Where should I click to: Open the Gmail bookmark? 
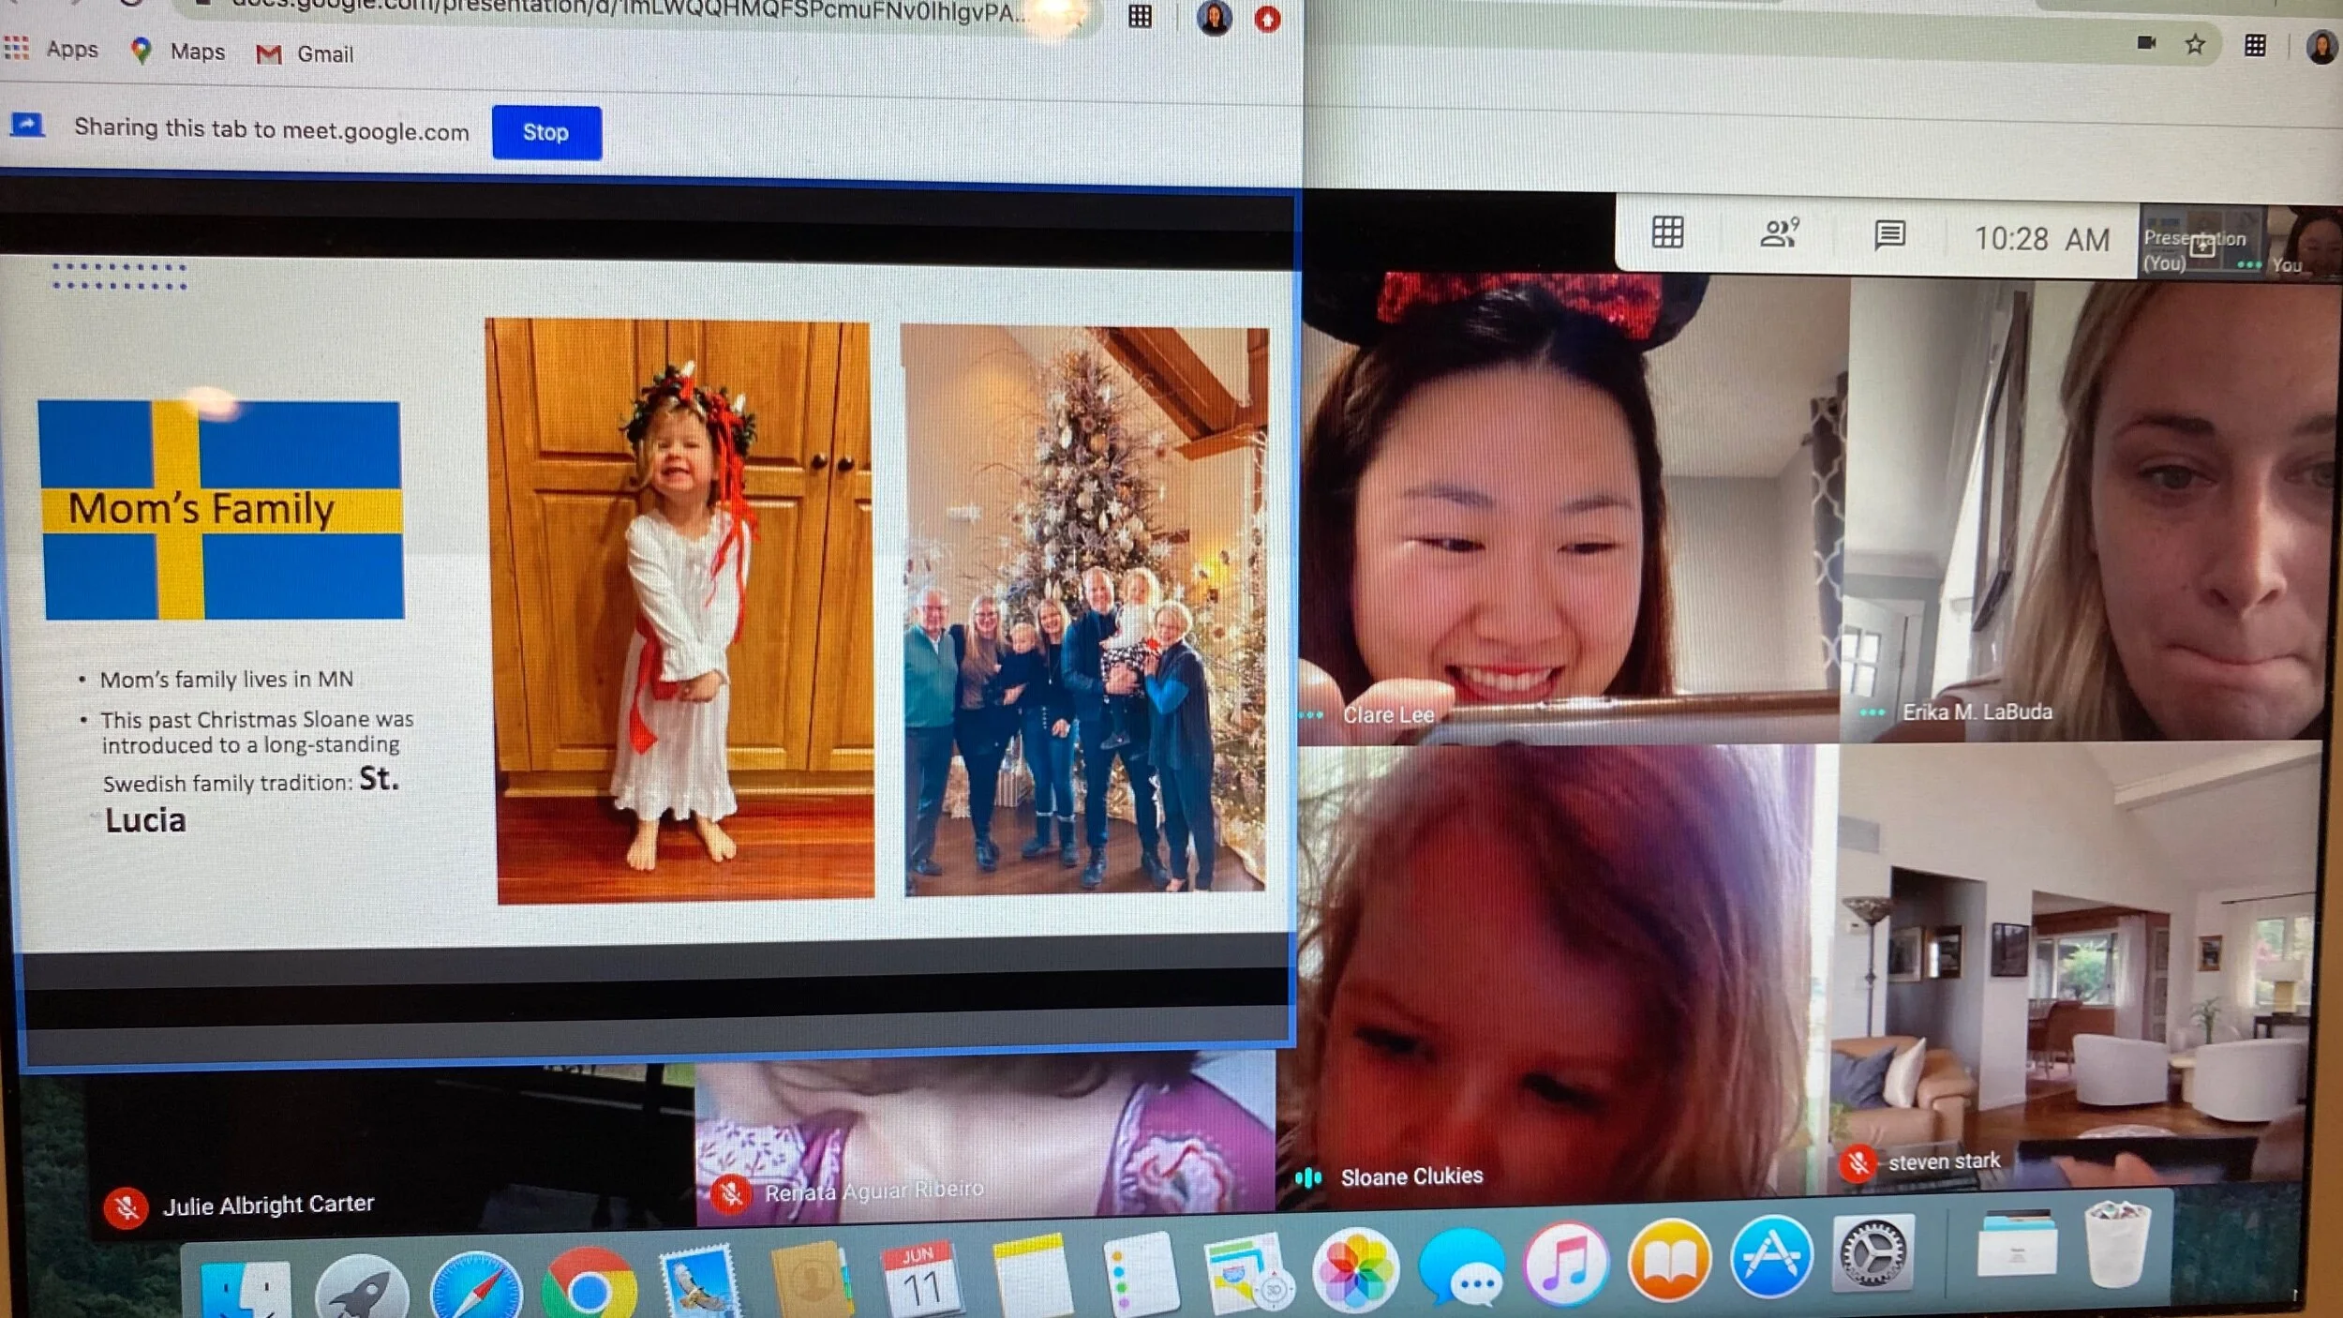pyautogui.click(x=306, y=54)
